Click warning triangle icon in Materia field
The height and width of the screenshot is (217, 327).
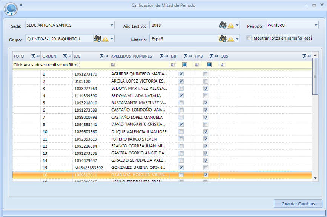pos(230,39)
